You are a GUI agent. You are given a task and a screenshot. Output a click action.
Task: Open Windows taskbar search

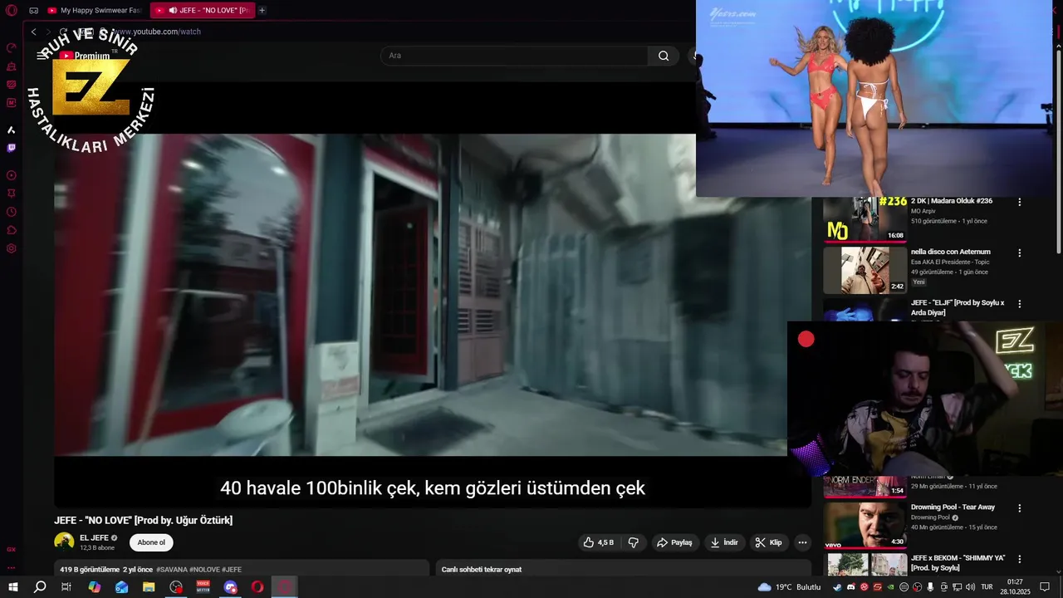[x=40, y=587]
